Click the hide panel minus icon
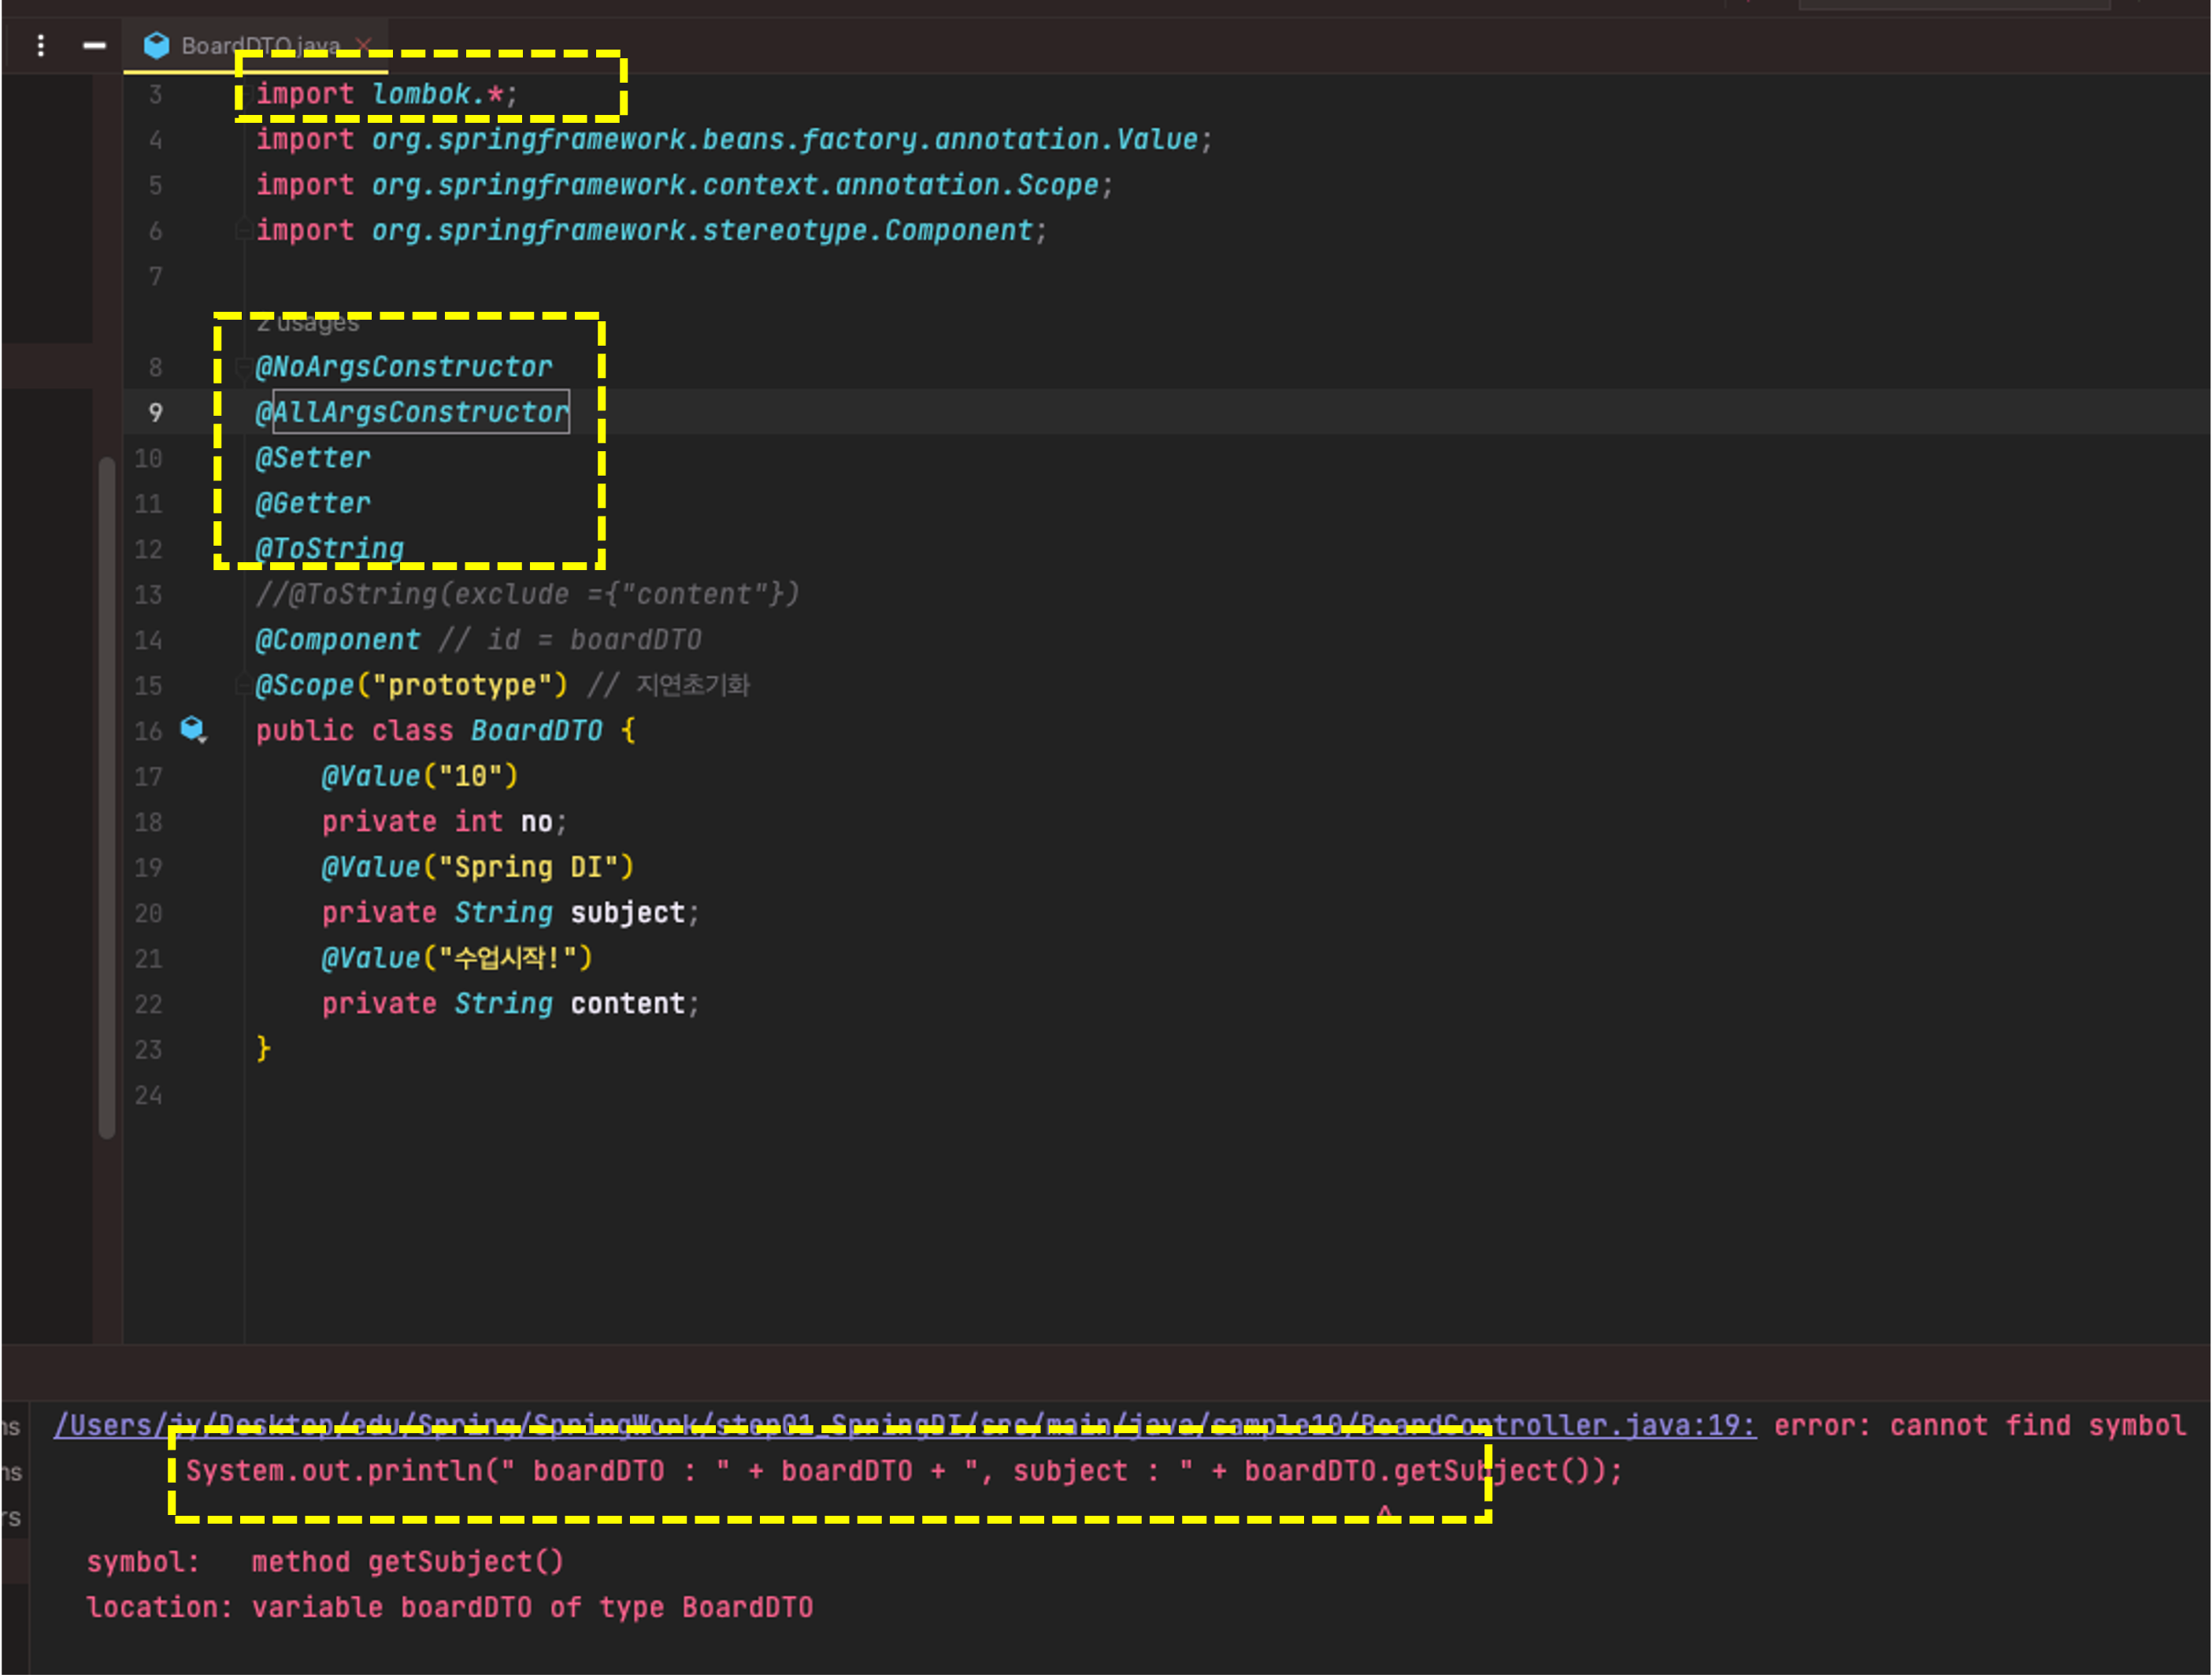Screen dimensions: 2212x1678 tap(94, 45)
